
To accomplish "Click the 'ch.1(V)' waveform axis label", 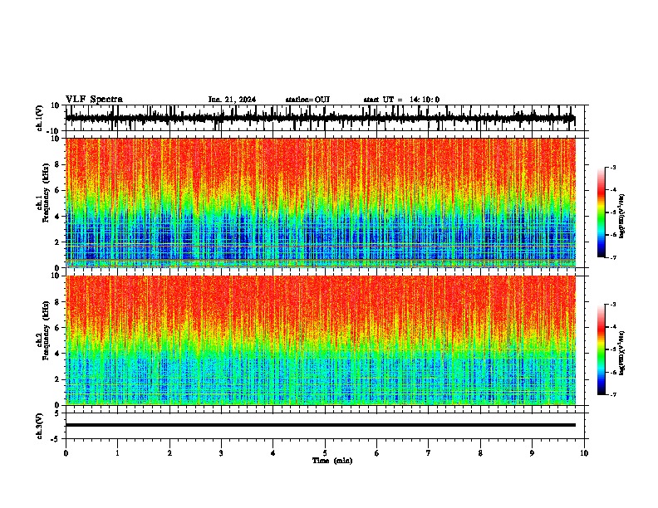I will (x=40, y=118).
